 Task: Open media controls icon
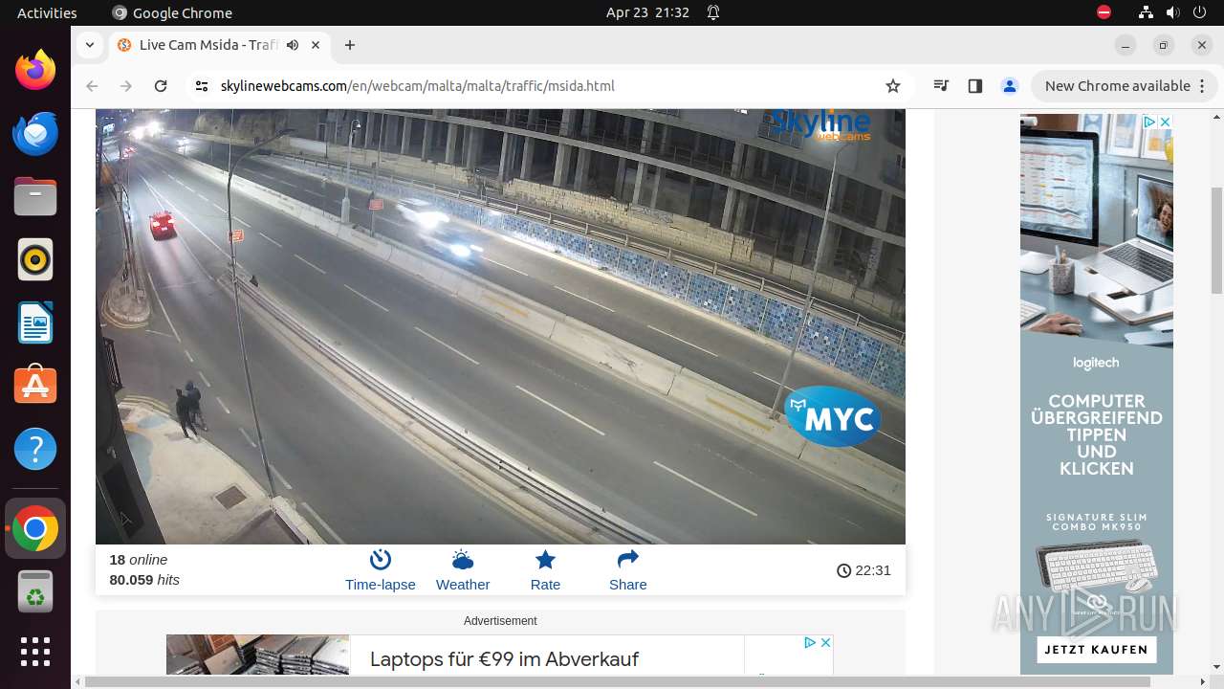coord(942,86)
